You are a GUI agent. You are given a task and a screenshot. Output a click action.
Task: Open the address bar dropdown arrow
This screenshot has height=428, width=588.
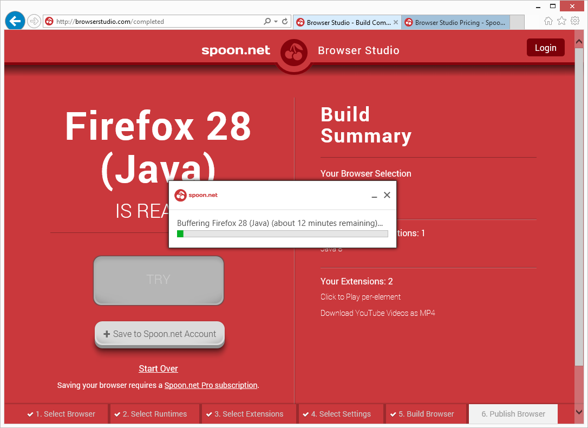click(276, 21)
